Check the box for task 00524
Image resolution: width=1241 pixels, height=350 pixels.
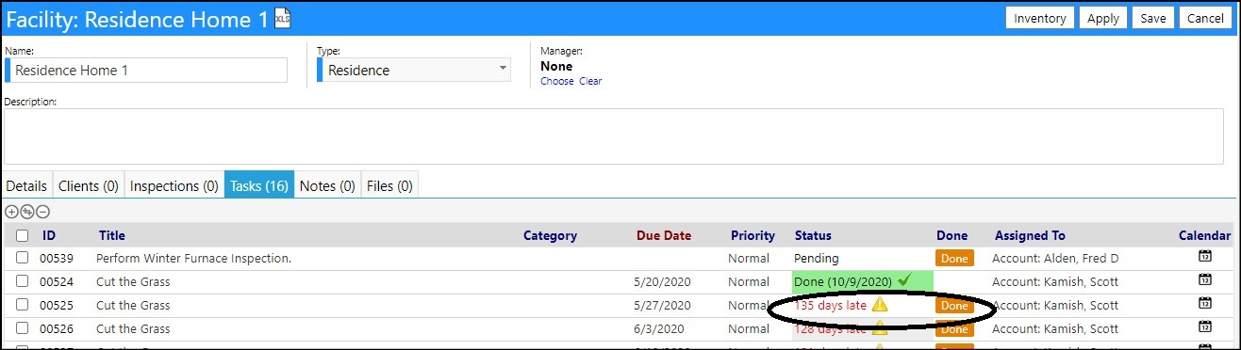22,281
